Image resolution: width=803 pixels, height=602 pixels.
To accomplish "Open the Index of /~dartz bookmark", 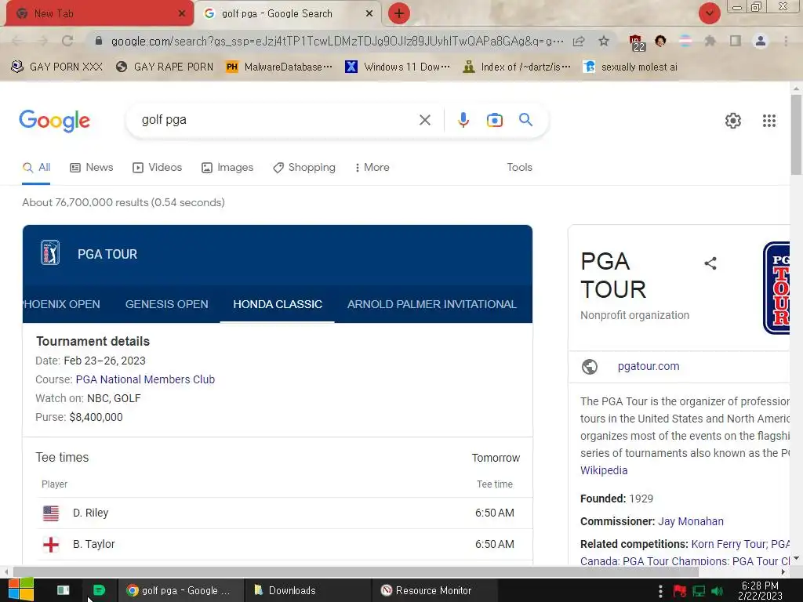I will [x=517, y=67].
